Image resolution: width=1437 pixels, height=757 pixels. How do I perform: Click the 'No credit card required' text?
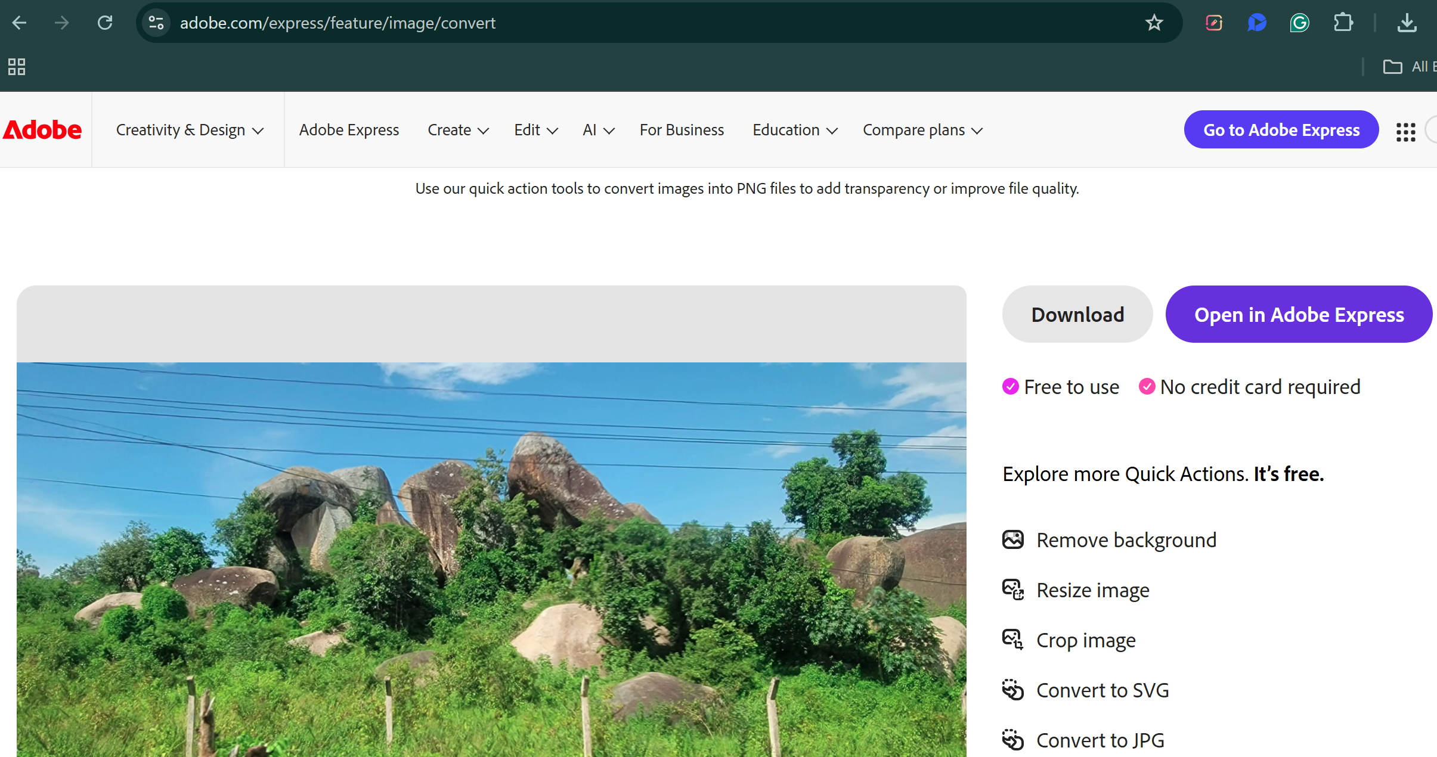(1260, 387)
